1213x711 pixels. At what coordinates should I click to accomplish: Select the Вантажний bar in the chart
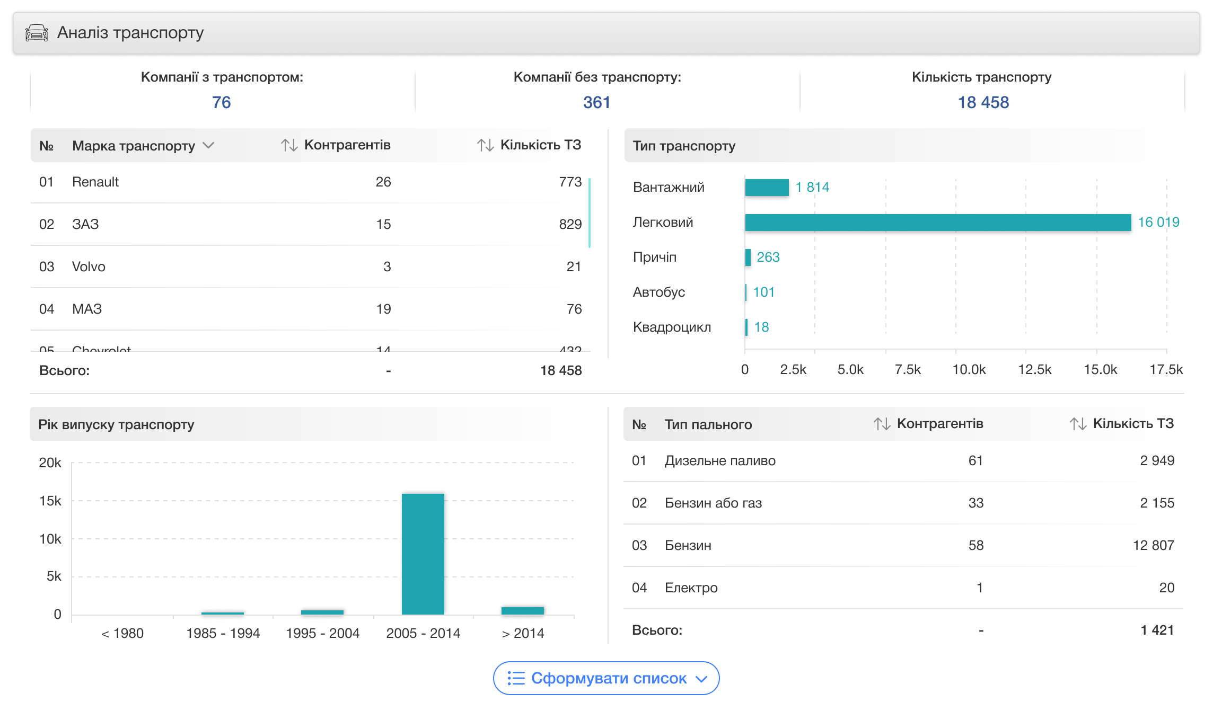[x=767, y=188]
